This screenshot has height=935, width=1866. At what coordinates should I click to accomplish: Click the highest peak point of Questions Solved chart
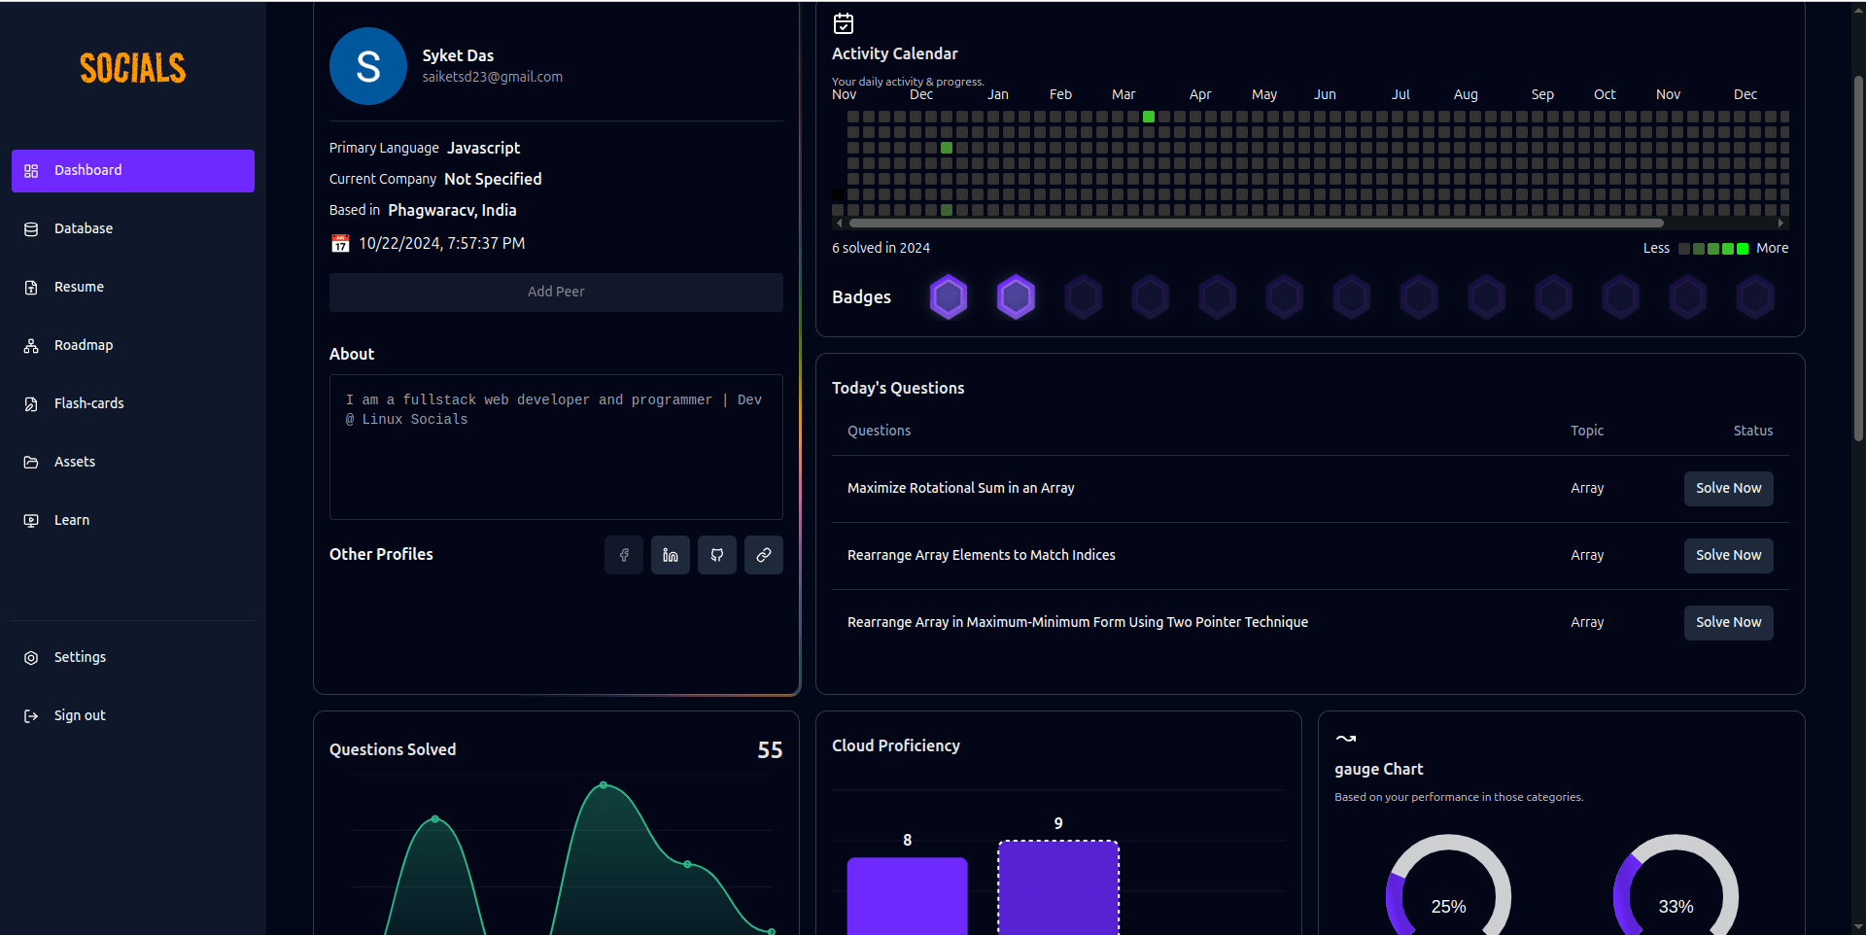[x=604, y=785]
